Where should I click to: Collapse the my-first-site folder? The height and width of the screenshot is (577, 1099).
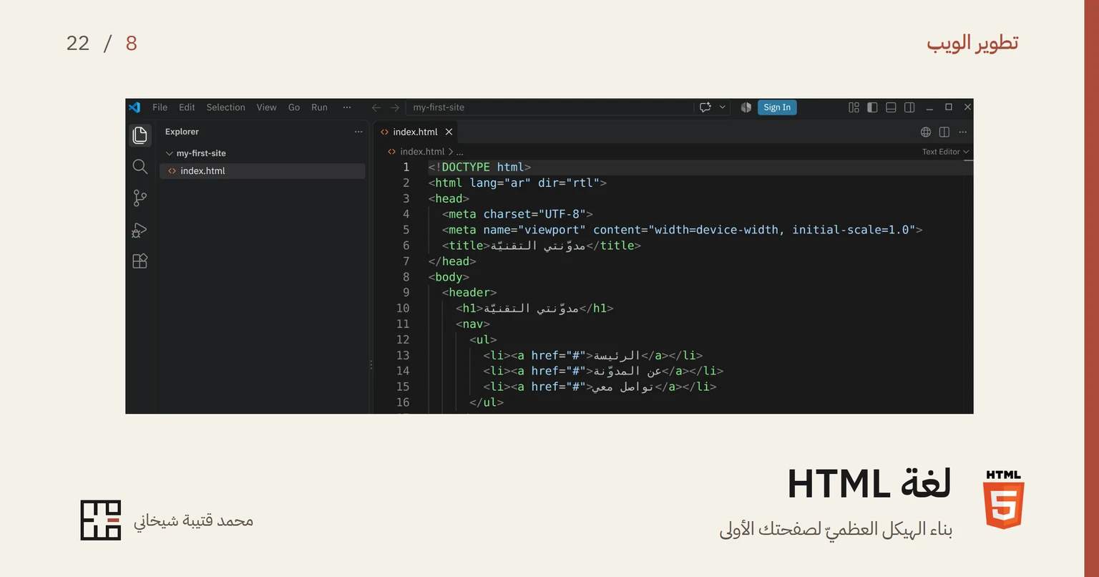170,153
